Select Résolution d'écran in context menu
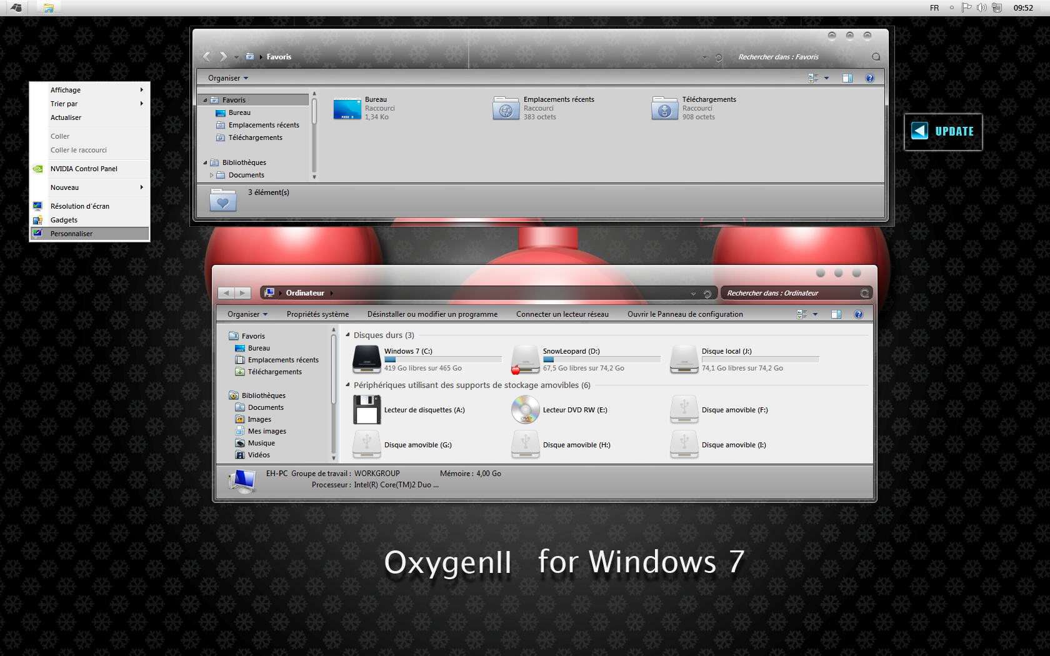Viewport: 1050px width, 656px height. pyautogui.click(x=89, y=206)
